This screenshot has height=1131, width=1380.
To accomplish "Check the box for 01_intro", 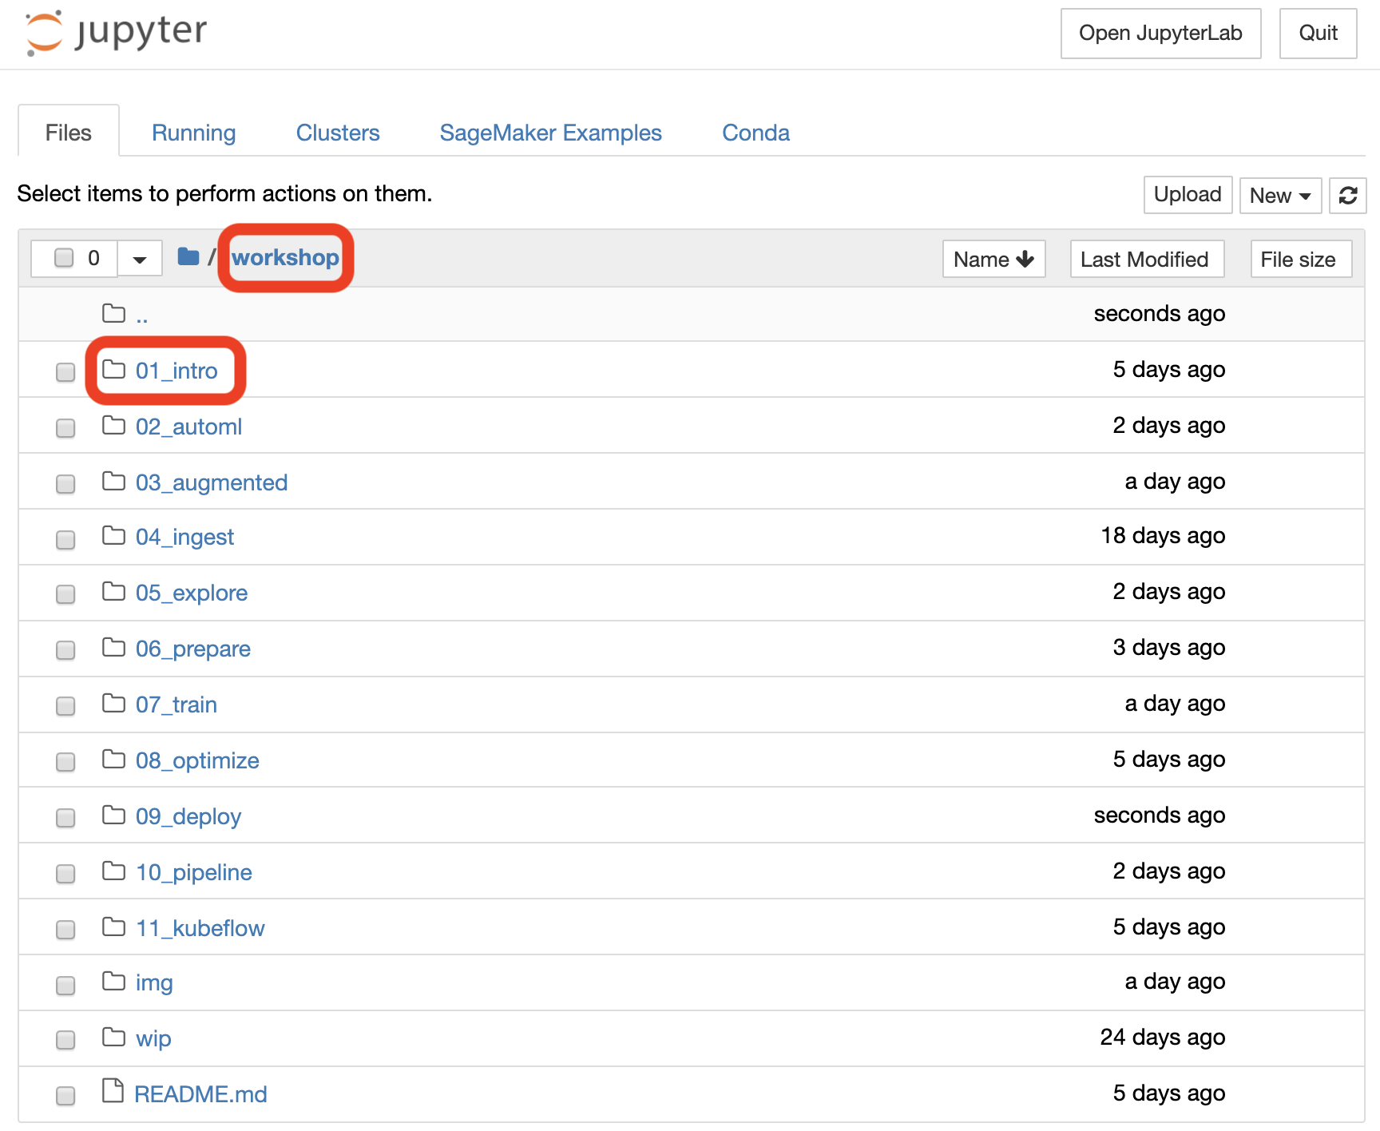I will (x=65, y=372).
